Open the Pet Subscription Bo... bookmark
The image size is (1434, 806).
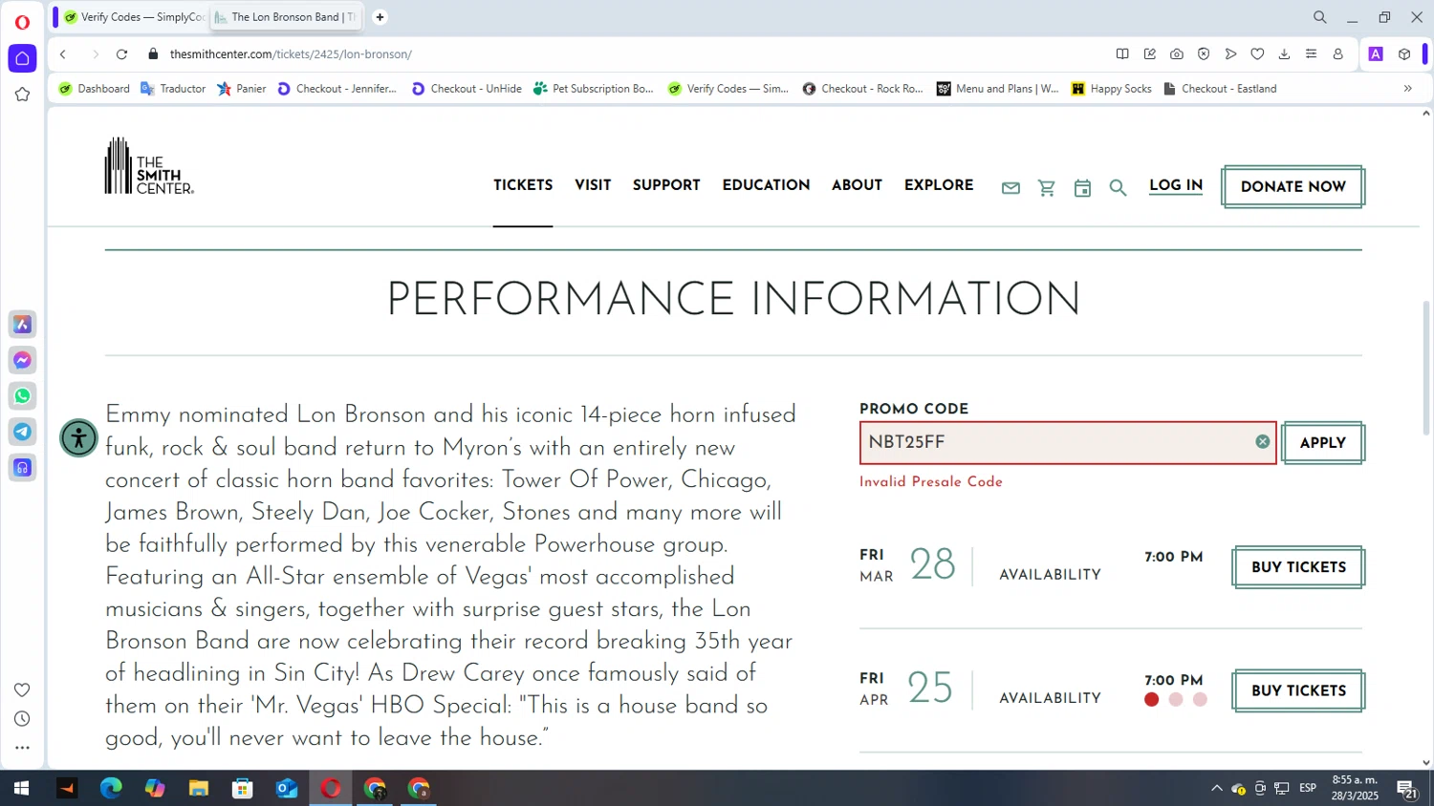594,89
